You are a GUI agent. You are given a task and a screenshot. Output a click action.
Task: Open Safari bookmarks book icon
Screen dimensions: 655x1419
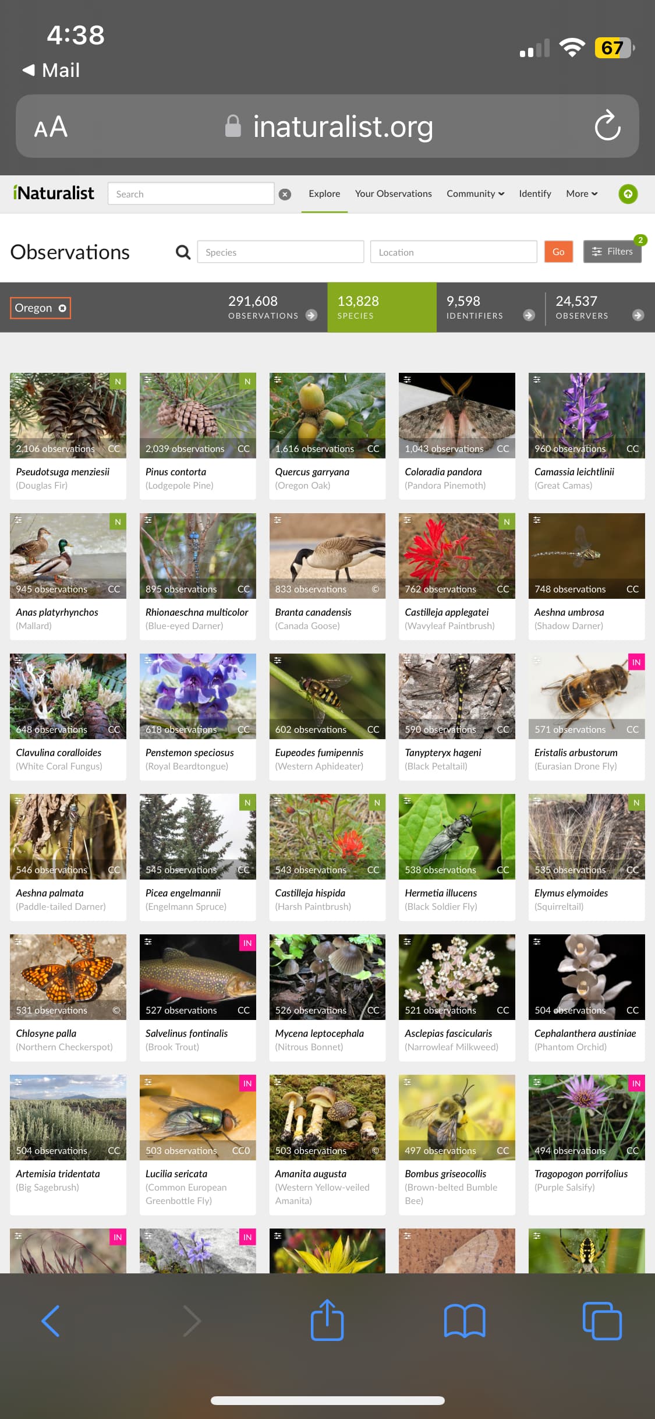point(465,1321)
